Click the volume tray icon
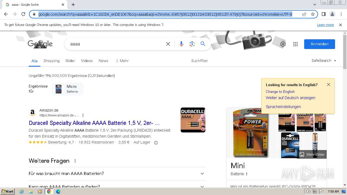 click(x=308, y=191)
